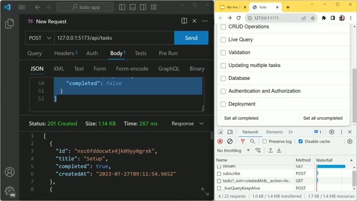Check the Validation task
The height and width of the screenshot is (201, 357).
[x=223, y=52]
